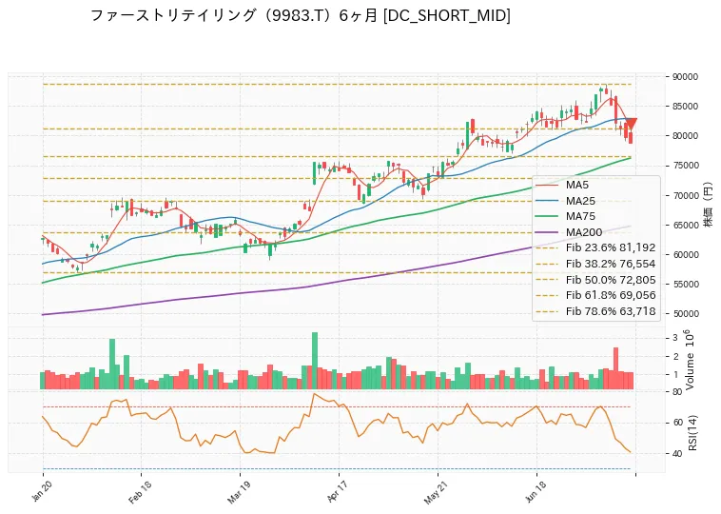Click the 90000 price axis label

click(x=685, y=77)
